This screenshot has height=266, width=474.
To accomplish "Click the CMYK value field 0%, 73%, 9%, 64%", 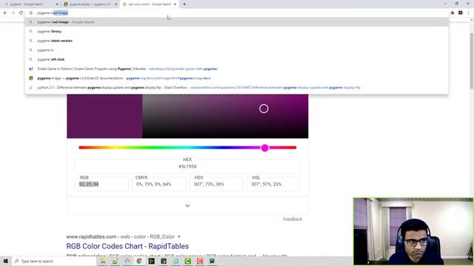I will tap(158, 184).
